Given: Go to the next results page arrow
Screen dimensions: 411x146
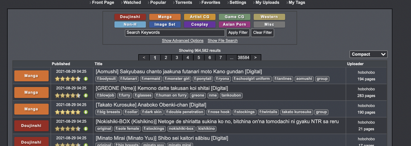Looking at the screenshot, I should (255, 58).
